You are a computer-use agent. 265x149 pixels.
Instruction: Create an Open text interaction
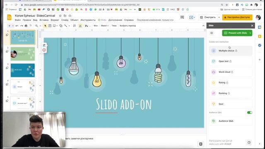pos(231,61)
